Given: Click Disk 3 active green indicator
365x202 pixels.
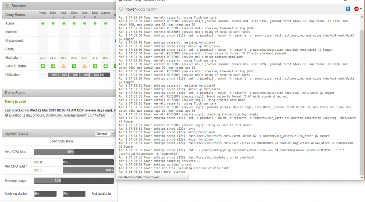Looking at the screenshot, I should click(x=74, y=23).
